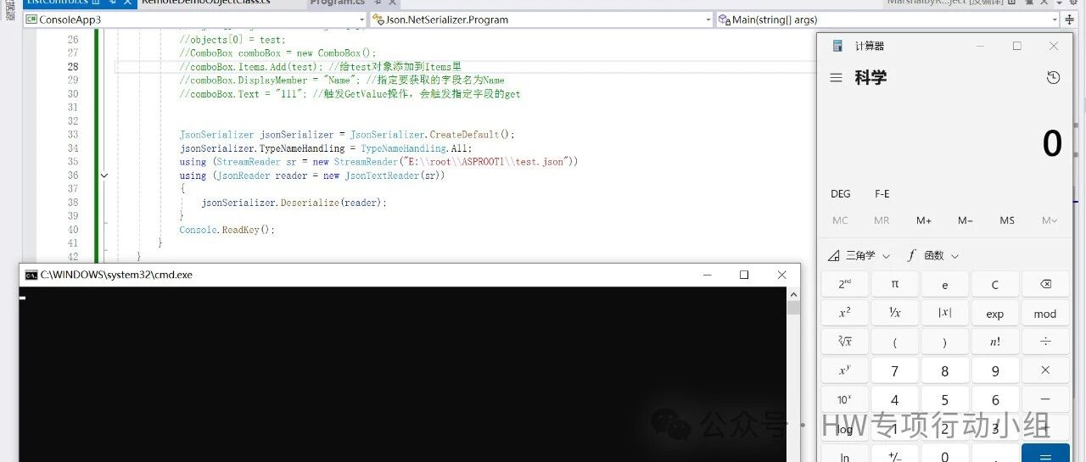Click the Console.ReadKey(); code line
1086x462 pixels.
(x=227, y=230)
